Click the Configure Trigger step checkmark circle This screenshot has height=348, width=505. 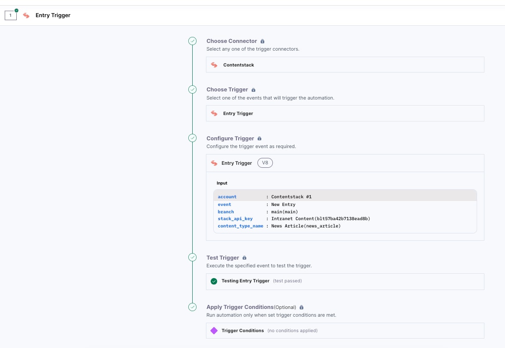pyautogui.click(x=192, y=138)
